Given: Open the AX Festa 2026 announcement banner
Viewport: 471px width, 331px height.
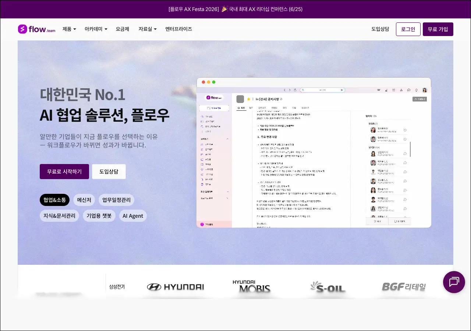Looking at the screenshot, I should (x=235, y=9).
